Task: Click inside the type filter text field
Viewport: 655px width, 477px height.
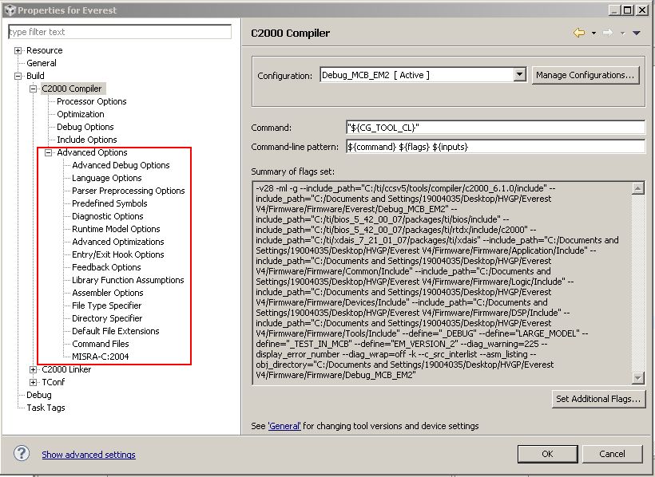Action: click(120, 31)
